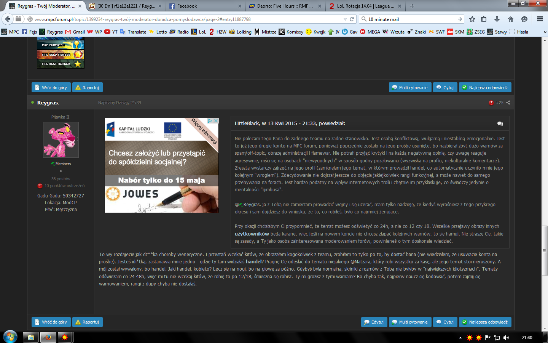
Task: Click the quote bubble icon in LittleBlack quote
Action: pyautogui.click(x=500, y=123)
